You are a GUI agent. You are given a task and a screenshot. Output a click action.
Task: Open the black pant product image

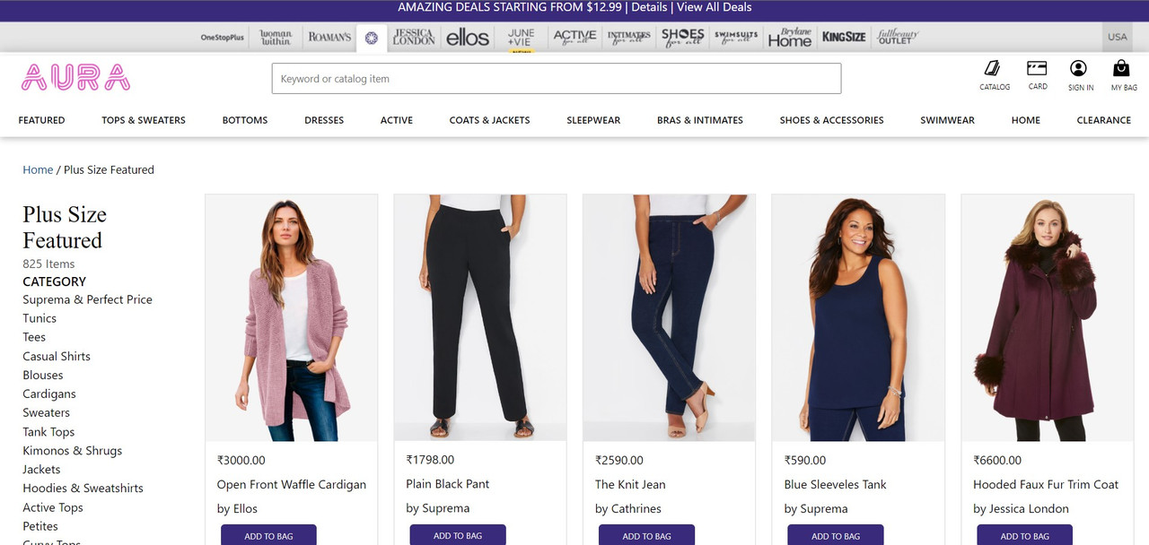point(480,318)
